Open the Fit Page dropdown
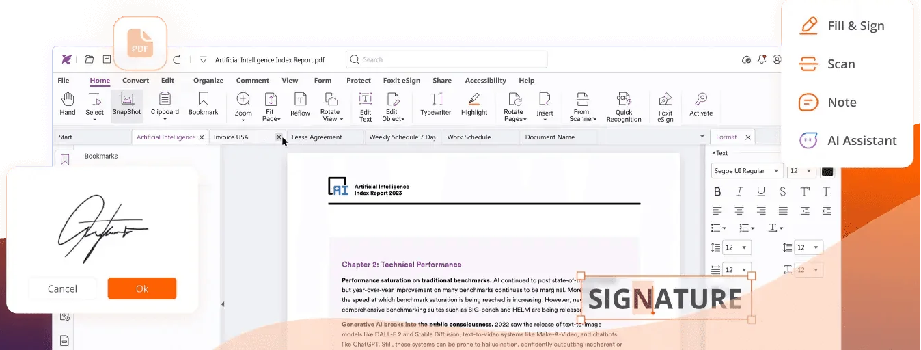Screen dimensions: 921x350 279,119
